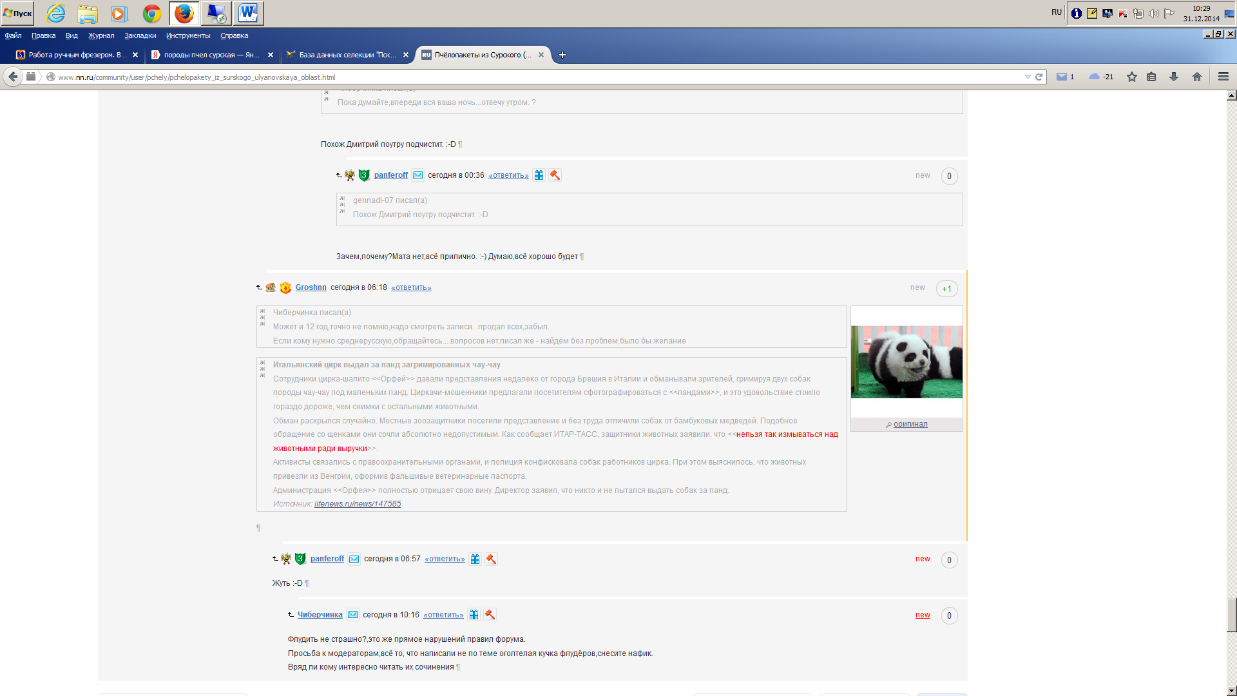Click the weather cloud icon showing -21

point(1095,77)
